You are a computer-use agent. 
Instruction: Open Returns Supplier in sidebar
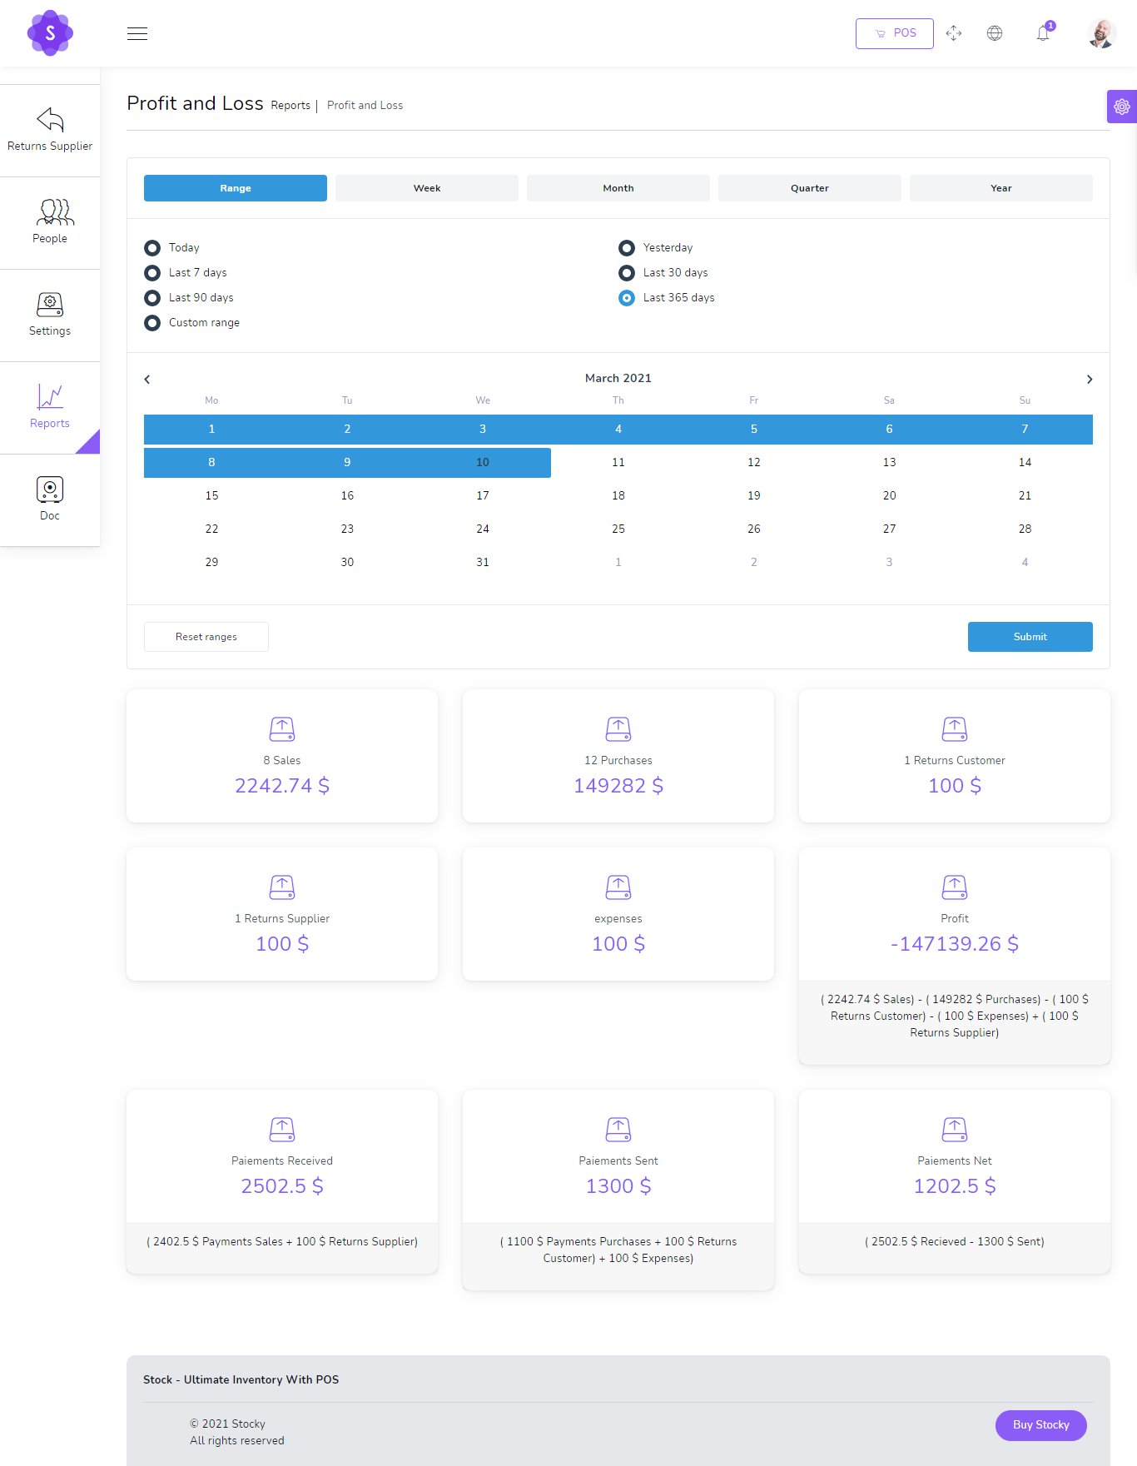pos(50,130)
